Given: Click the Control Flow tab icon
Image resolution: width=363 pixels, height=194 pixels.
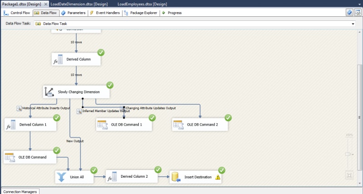Looking at the screenshot, I should pyautogui.click(x=6, y=13).
